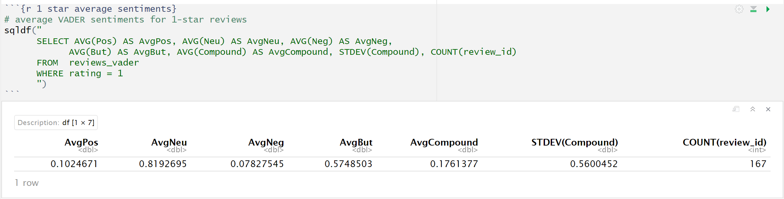Viewport: 784px width, 199px height.
Task: Click cell value 0.07827545
Action: click(257, 164)
